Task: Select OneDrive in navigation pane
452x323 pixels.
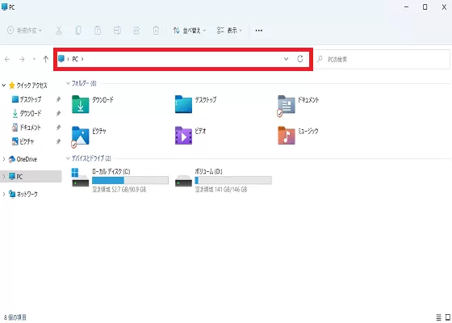Action: coord(23,159)
